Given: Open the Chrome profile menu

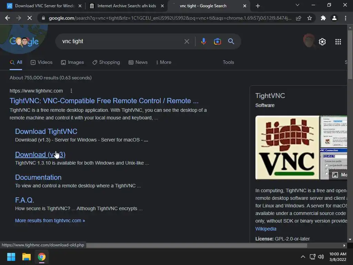Looking at the screenshot, I should (334, 18).
